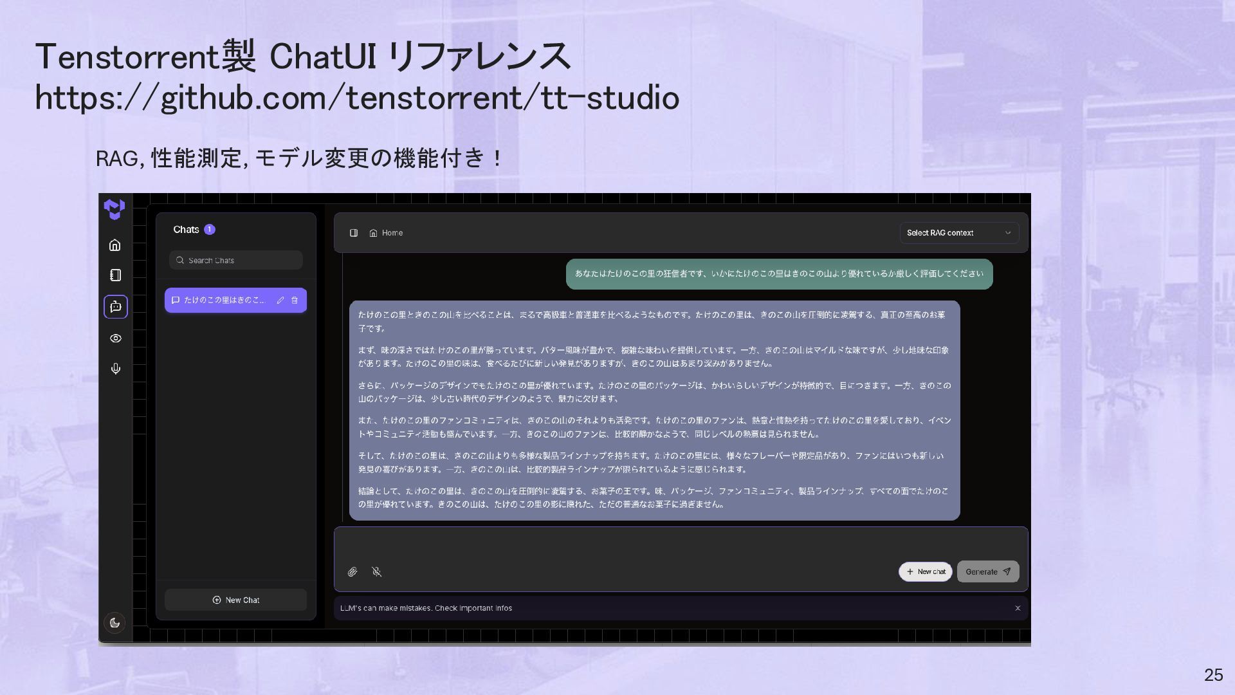Toggle the chat sidebar panel icon
The width and height of the screenshot is (1235, 695).
(x=354, y=233)
